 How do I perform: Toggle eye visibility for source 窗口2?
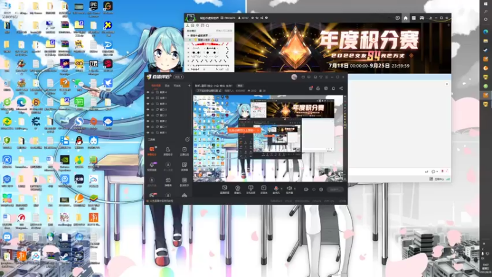[148, 115]
